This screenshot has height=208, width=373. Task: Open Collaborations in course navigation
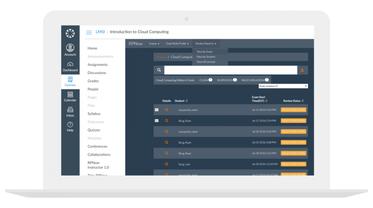coord(99,154)
